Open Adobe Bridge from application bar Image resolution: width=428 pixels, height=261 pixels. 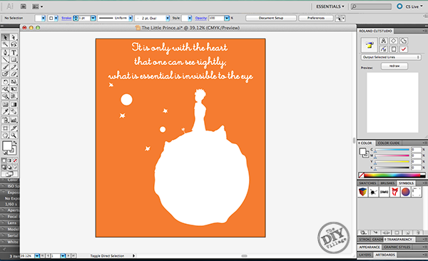coord(24,6)
